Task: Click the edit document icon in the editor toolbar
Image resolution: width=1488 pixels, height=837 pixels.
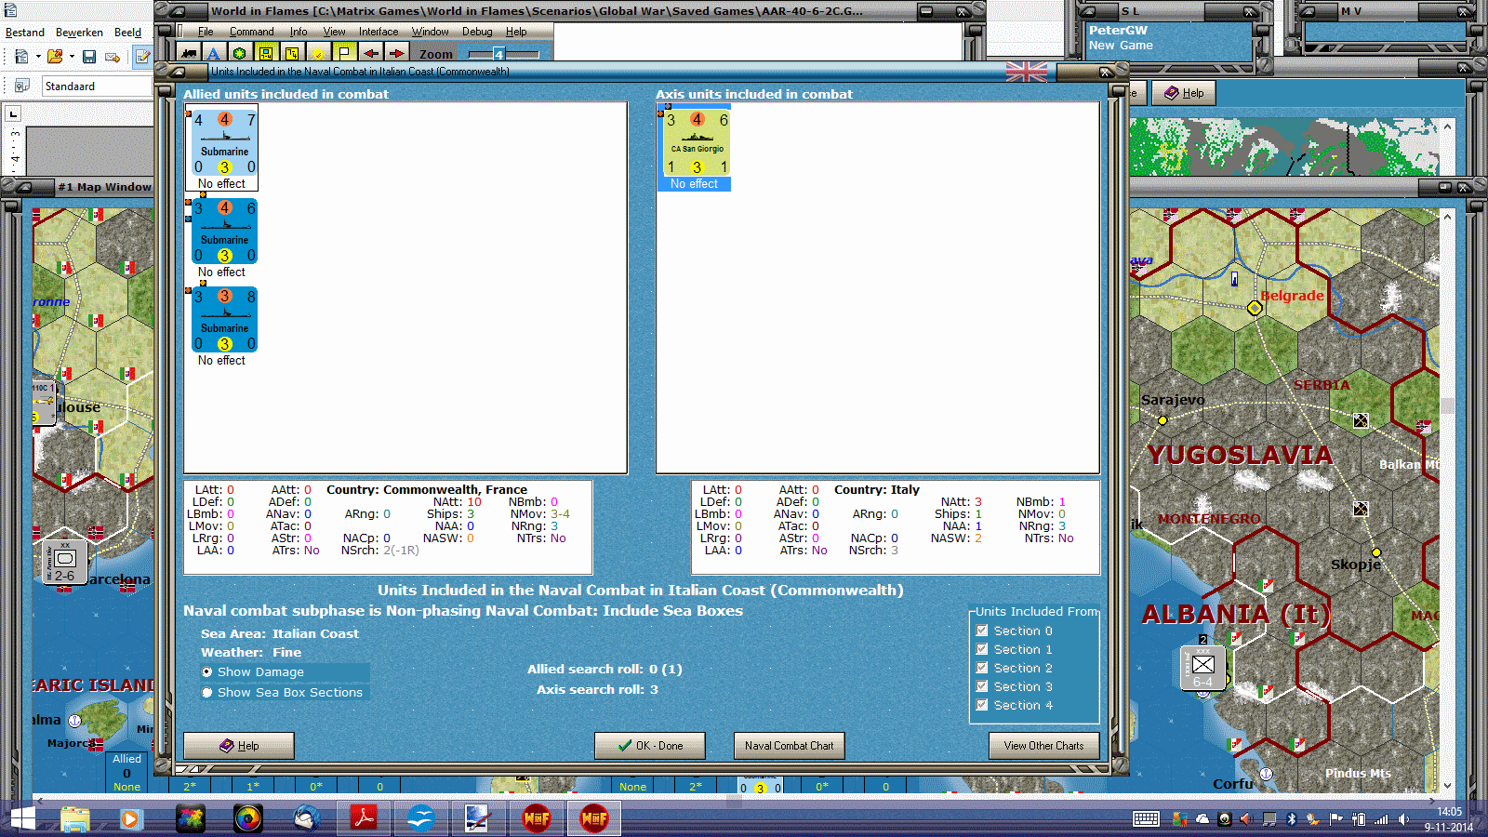Action: 142,57
